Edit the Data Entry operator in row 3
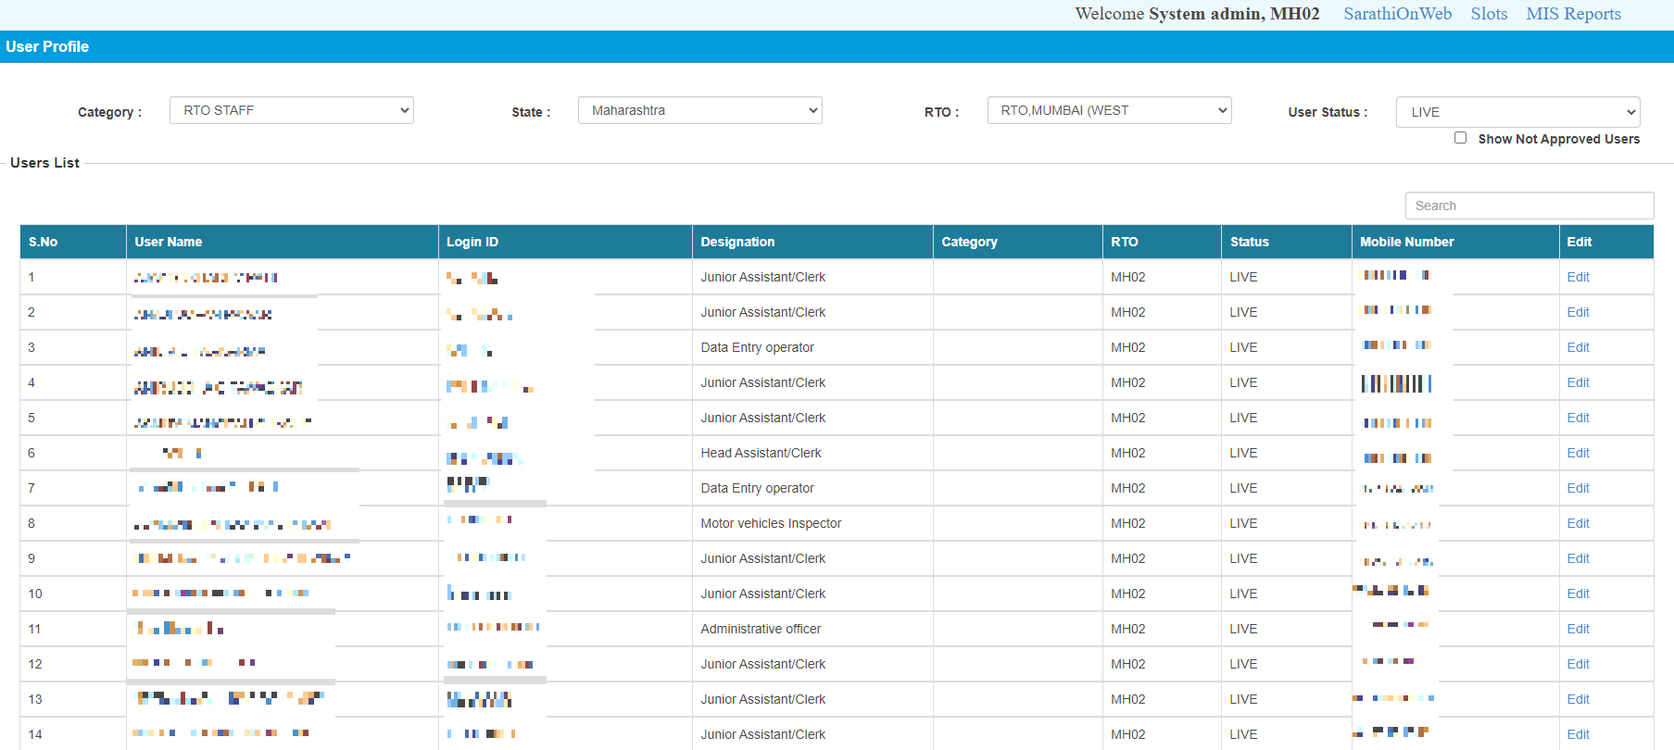This screenshot has height=750, width=1674. (x=1578, y=347)
